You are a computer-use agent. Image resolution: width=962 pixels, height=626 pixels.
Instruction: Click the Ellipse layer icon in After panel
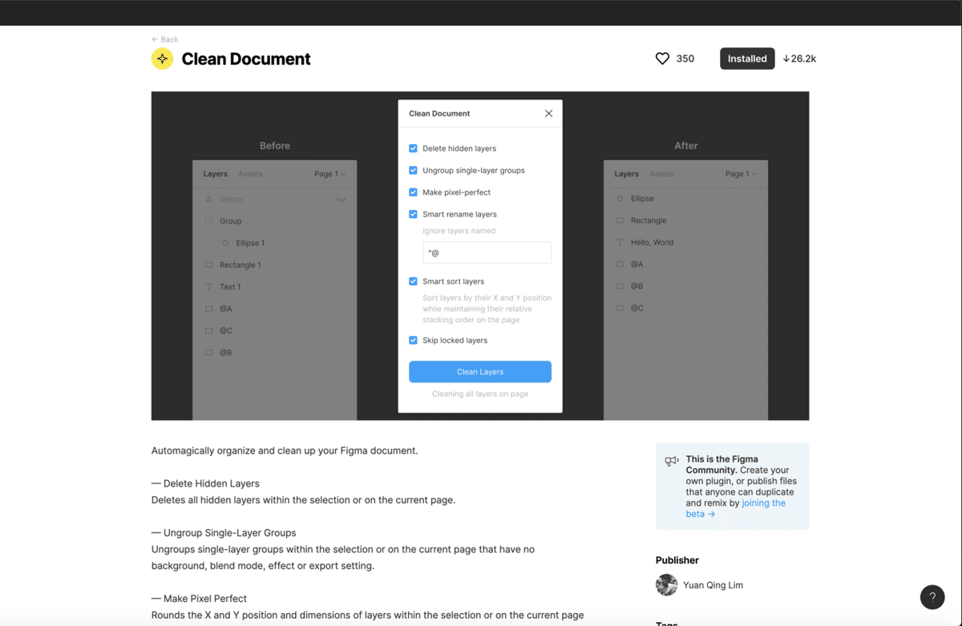point(620,198)
